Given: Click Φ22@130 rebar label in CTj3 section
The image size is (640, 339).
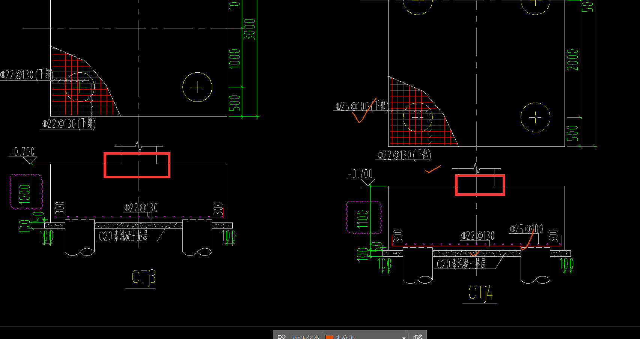Looking at the screenshot, I should 141,208.
